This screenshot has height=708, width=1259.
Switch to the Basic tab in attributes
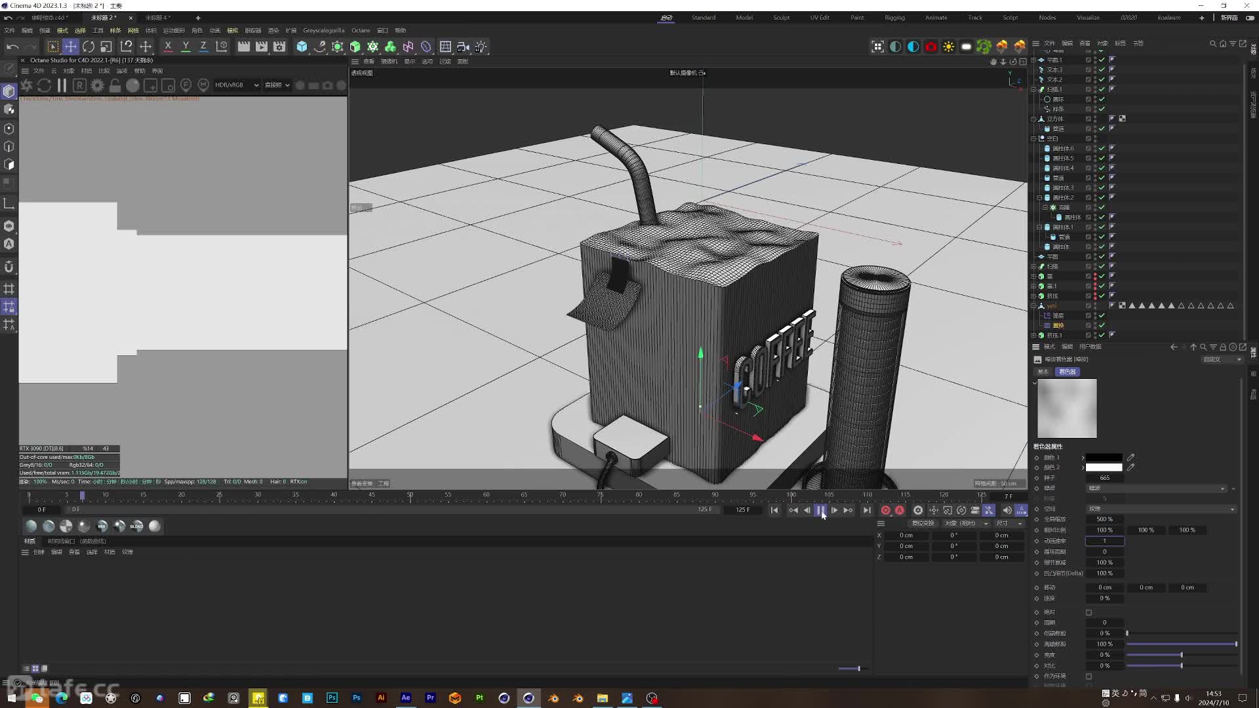pos(1043,372)
